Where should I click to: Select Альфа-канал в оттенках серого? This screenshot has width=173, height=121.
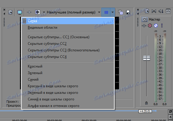68,106
